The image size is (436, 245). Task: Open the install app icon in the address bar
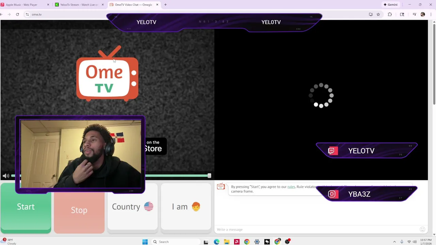pos(371,14)
